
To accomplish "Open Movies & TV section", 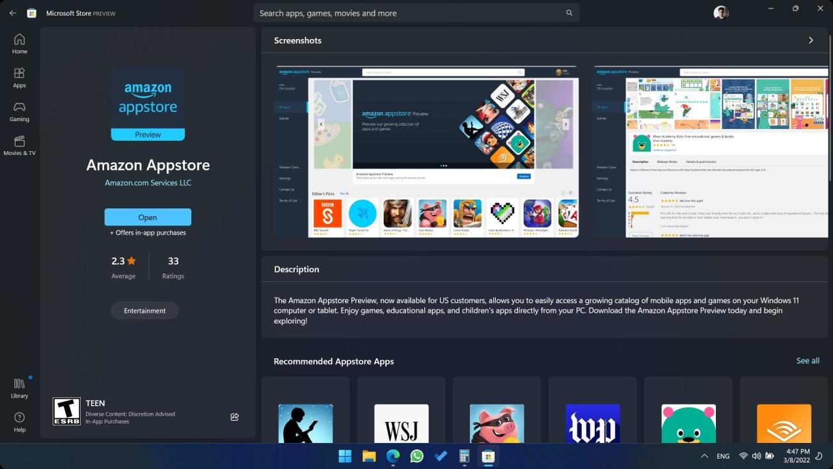I will click(x=20, y=145).
